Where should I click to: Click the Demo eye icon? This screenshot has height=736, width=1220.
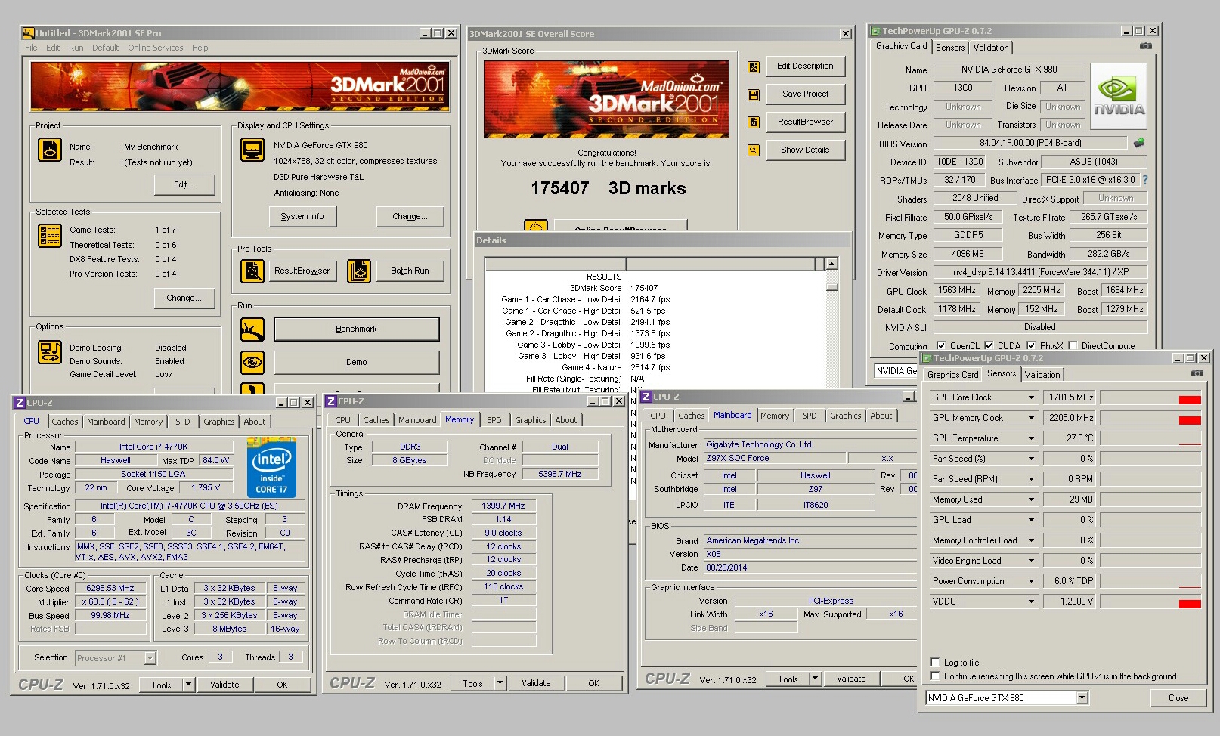(x=252, y=363)
